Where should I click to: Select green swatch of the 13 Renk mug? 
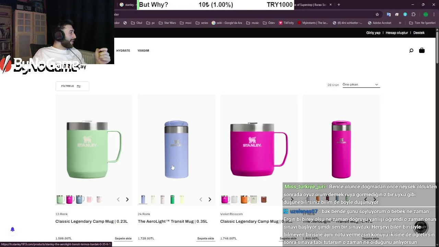click(x=60, y=199)
